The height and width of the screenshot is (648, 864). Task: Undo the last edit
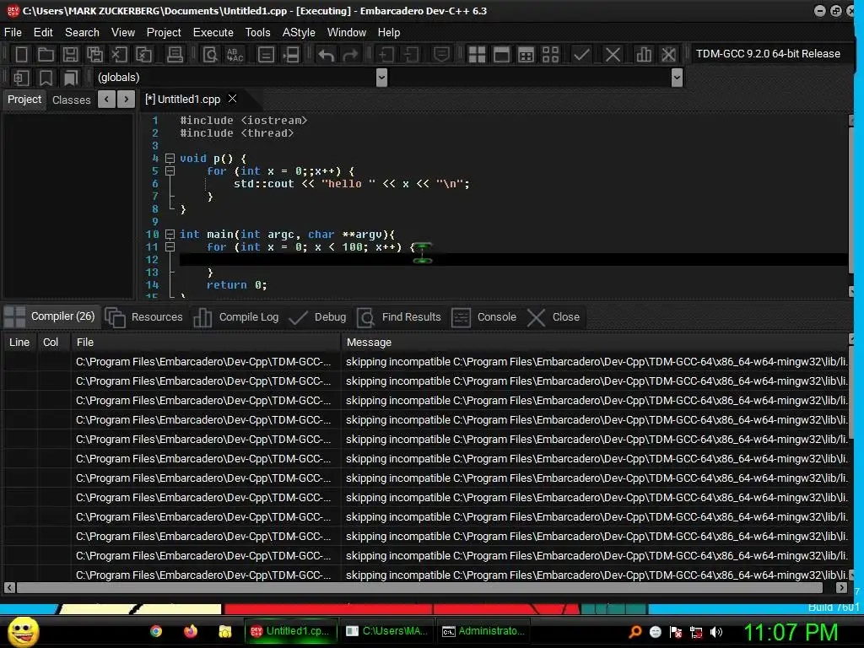(x=327, y=55)
